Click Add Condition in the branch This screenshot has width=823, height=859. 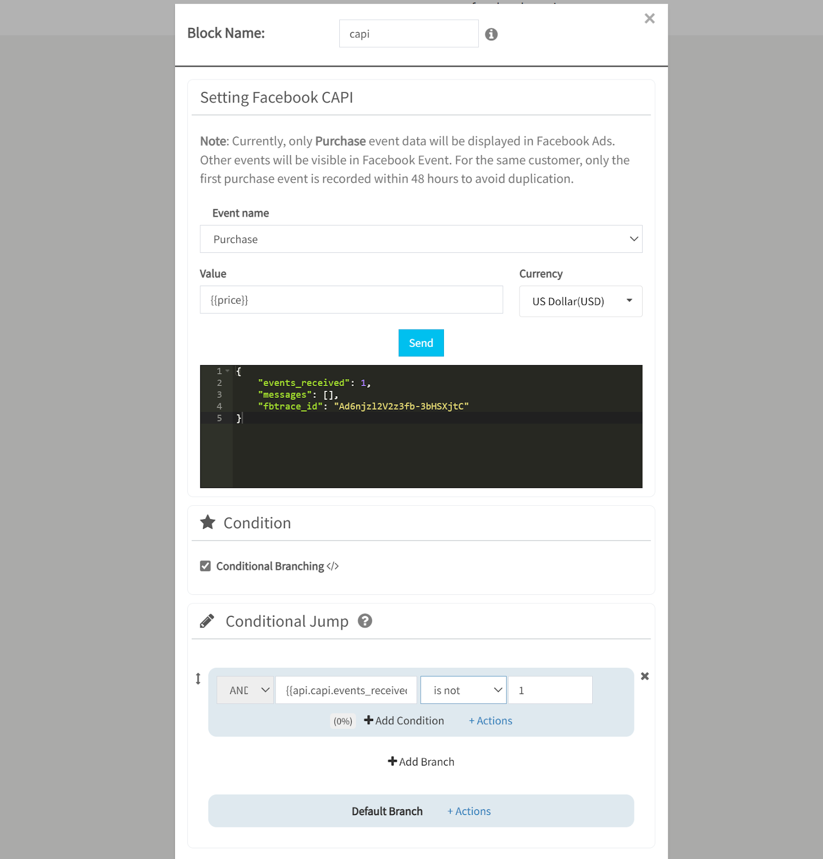pyautogui.click(x=404, y=720)
